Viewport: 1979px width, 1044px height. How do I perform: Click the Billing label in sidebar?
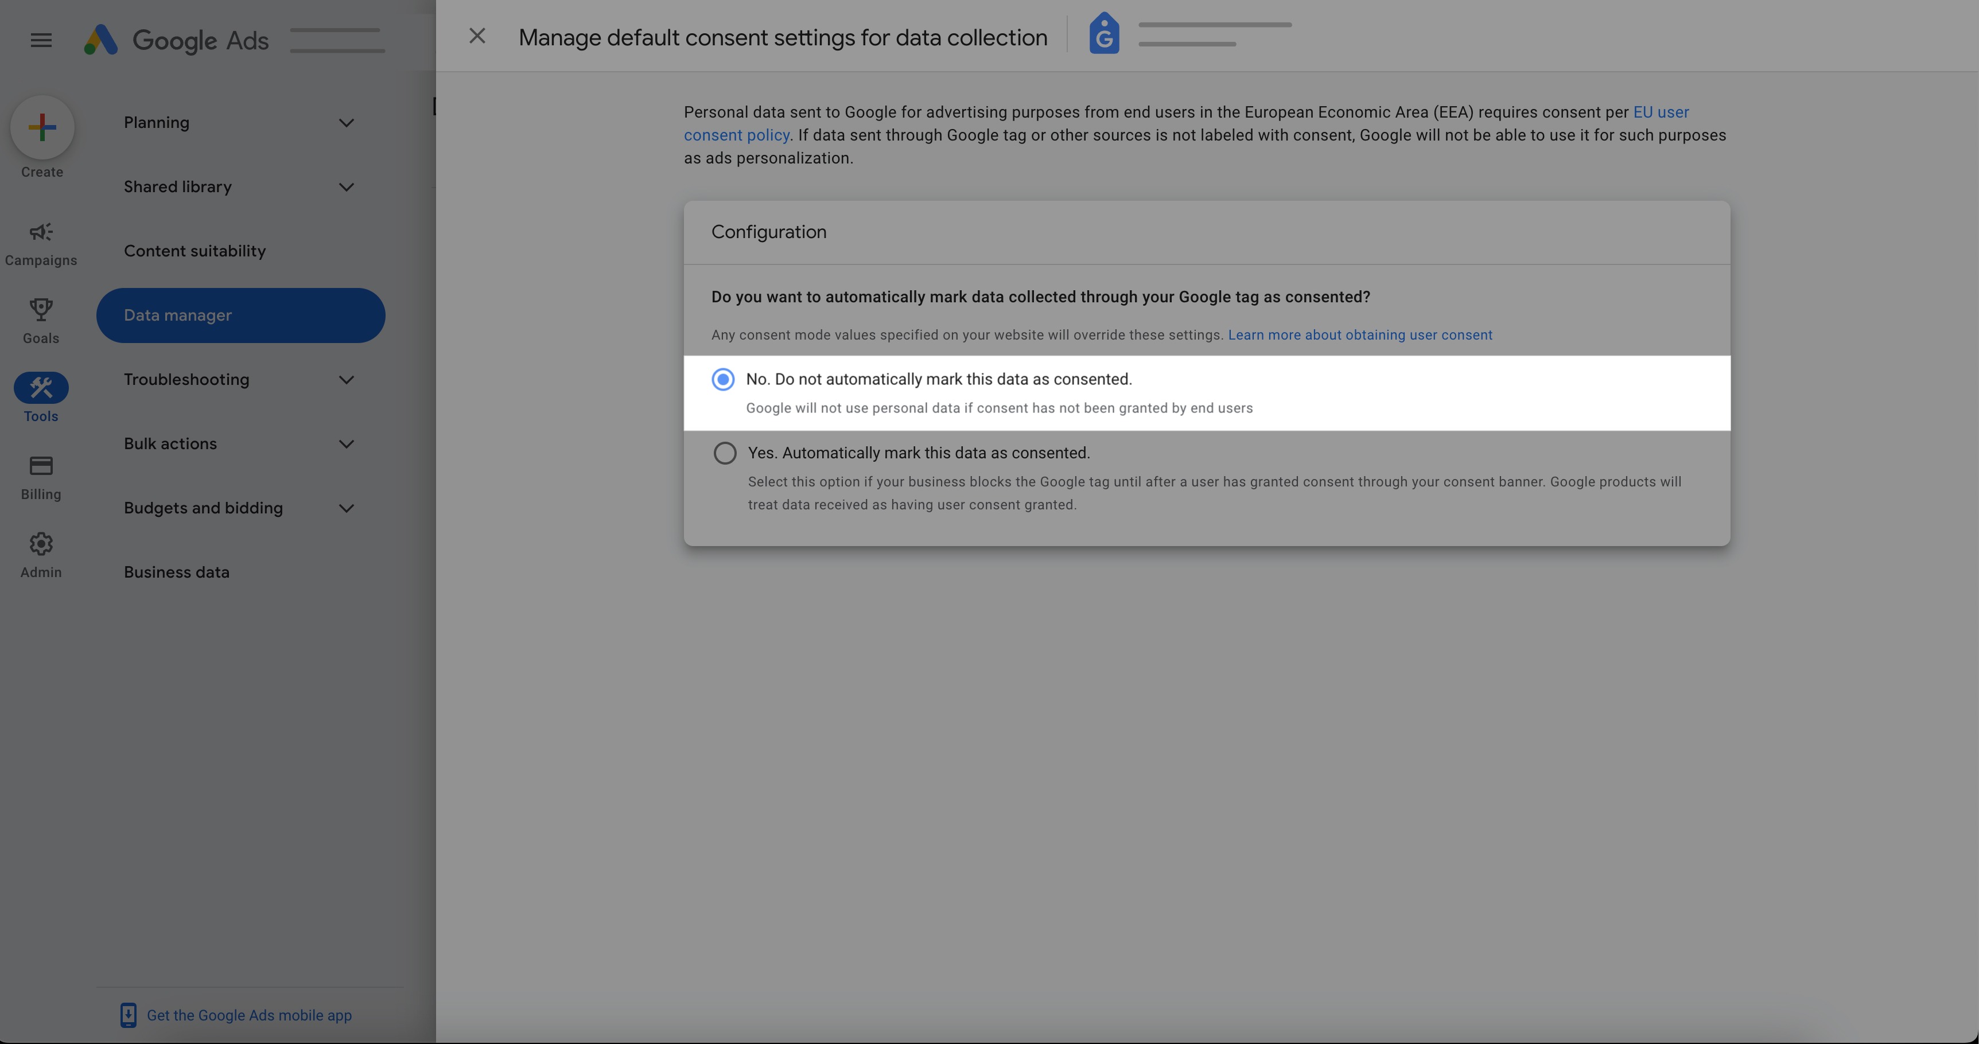coord(41,494)
